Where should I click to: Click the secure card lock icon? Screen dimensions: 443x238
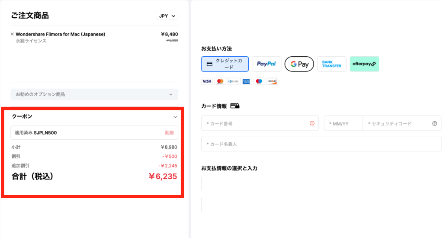pos(235,106)
